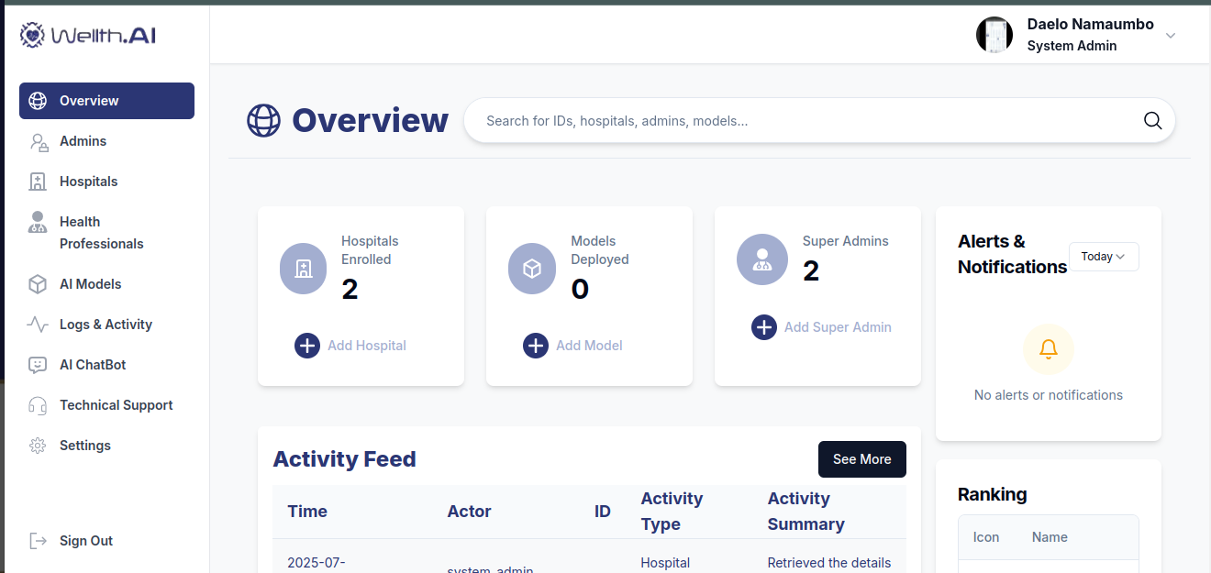Click the Ranking table Icon column header

pos(986,537)
